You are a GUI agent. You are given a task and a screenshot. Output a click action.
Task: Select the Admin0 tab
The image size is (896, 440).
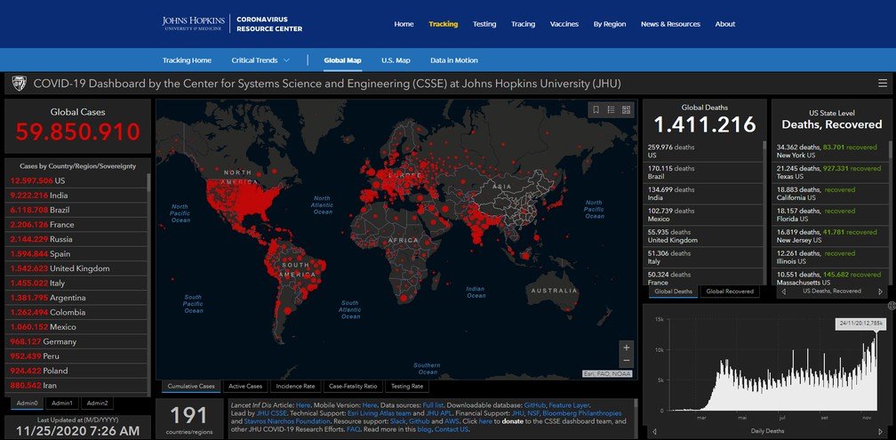(27, 404)
